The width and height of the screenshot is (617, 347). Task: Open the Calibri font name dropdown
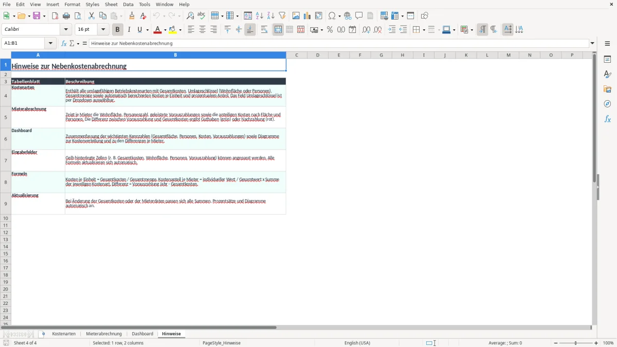click(x=66, y=30)
